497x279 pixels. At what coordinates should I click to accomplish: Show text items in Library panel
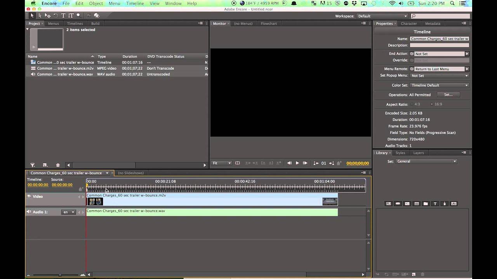pyautogui.click(x=435, y=203)
